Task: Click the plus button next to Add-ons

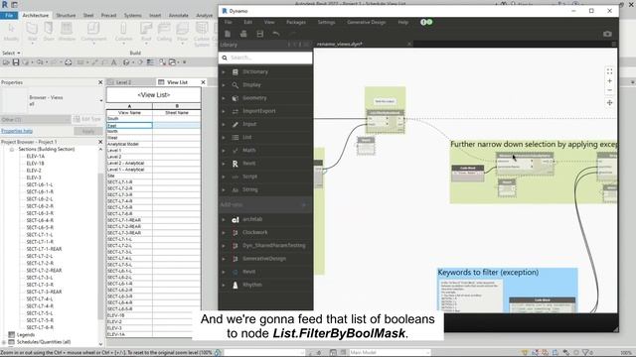Action: (304, 205)
